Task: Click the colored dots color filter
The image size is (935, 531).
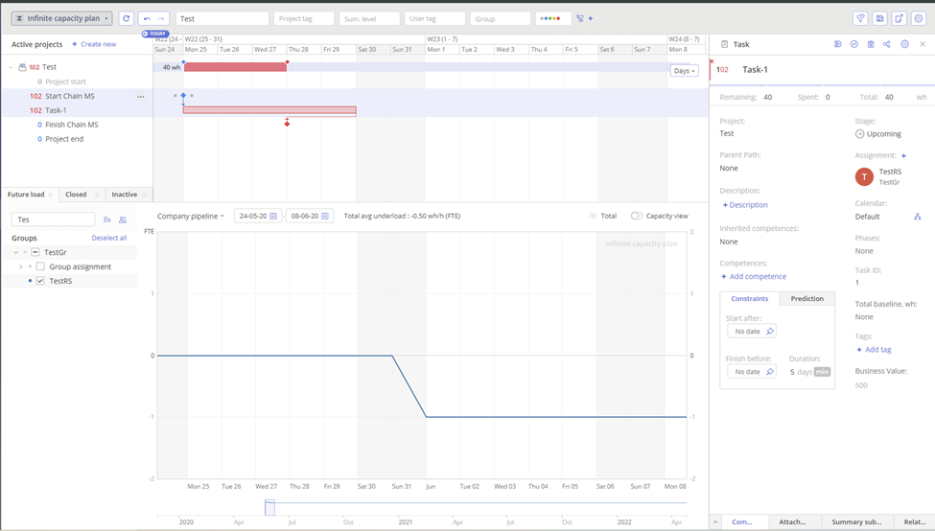Action: (x=550, y=18)
